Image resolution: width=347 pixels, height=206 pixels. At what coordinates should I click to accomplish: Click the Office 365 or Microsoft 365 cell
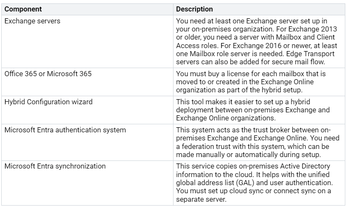[87, 82]
